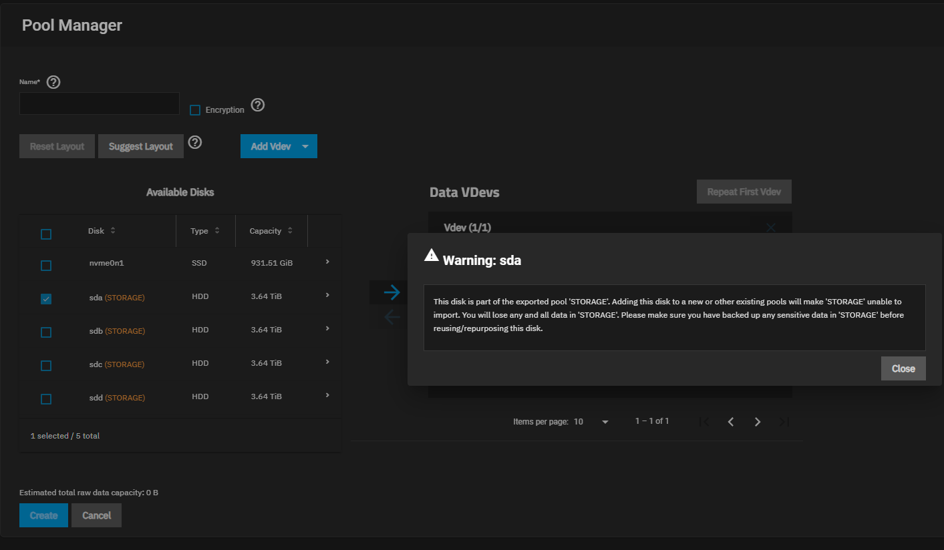Open help icon next to Encryption

tap(258, 105)
